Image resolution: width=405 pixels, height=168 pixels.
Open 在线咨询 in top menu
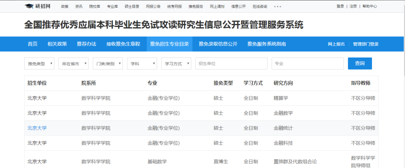[260, 6]
